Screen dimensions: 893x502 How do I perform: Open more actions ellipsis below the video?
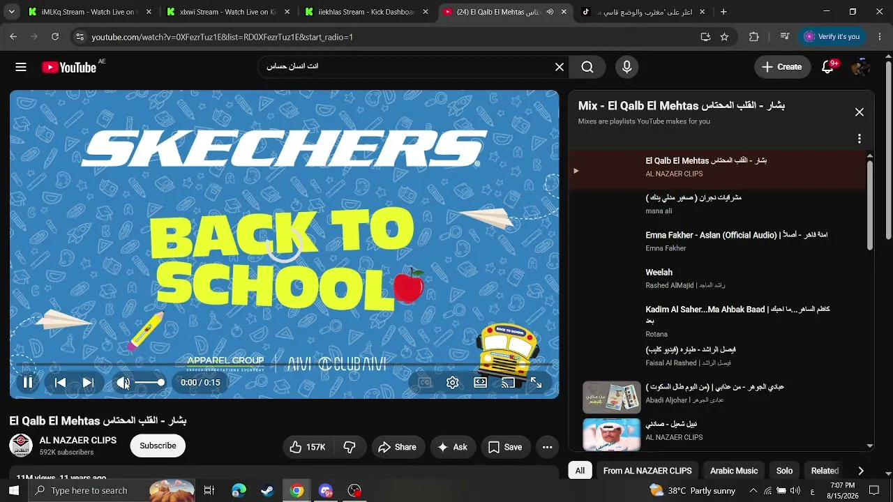coord(548,447)
